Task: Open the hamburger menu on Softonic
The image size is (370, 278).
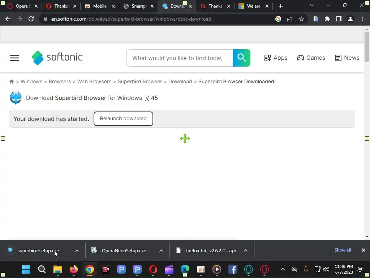Action: pyautogui.click(x=14, y=58)
